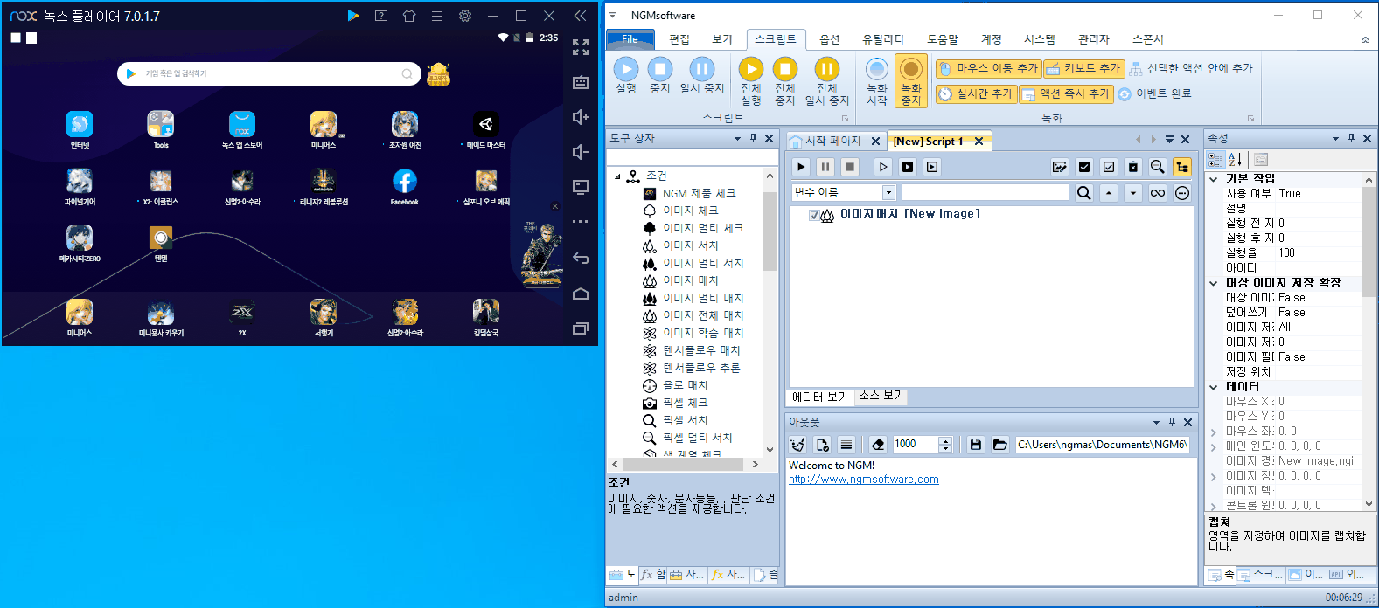Collapse the 조건 tree node
Image resolution: width=1379 pixels, height=608 pixels.
[x=618, y=176]
